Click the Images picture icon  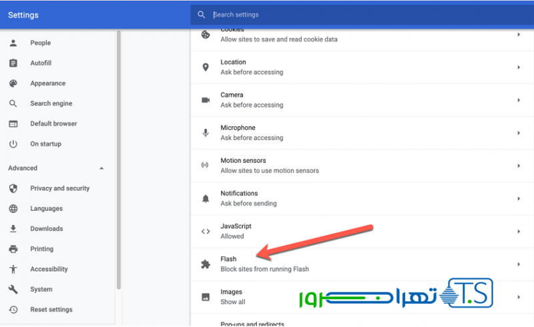(x=206, y=296)
